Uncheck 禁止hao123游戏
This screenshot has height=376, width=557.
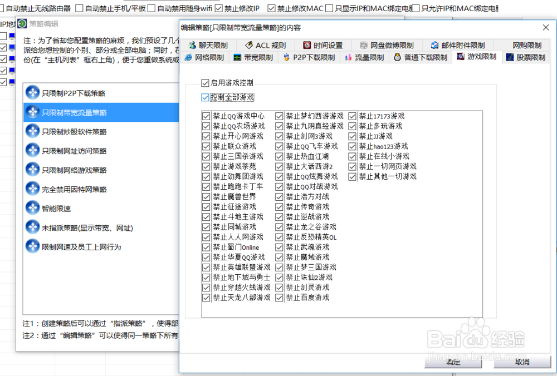352,146
